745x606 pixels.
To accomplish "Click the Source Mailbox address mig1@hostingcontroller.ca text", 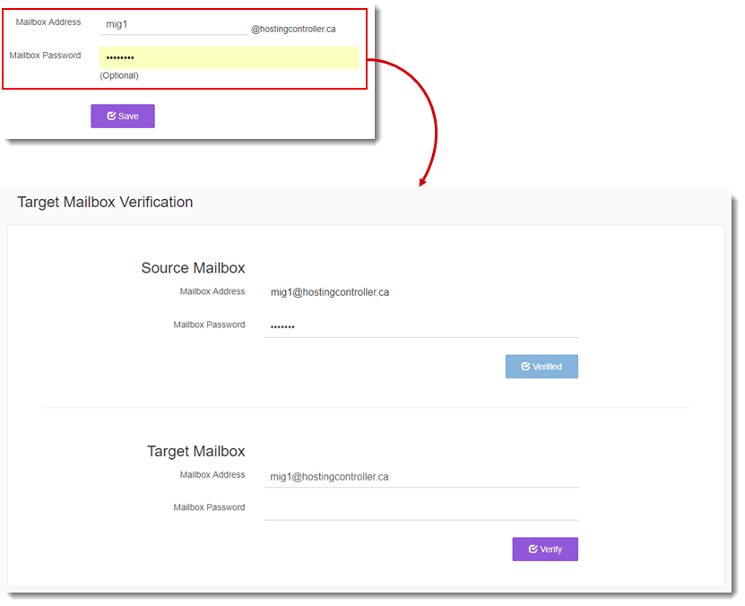I will pos(330,292).
